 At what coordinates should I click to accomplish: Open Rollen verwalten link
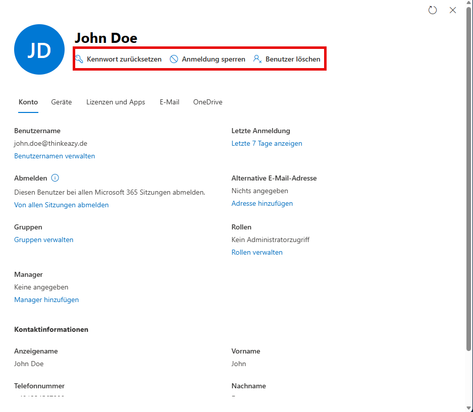pos(257,252)
